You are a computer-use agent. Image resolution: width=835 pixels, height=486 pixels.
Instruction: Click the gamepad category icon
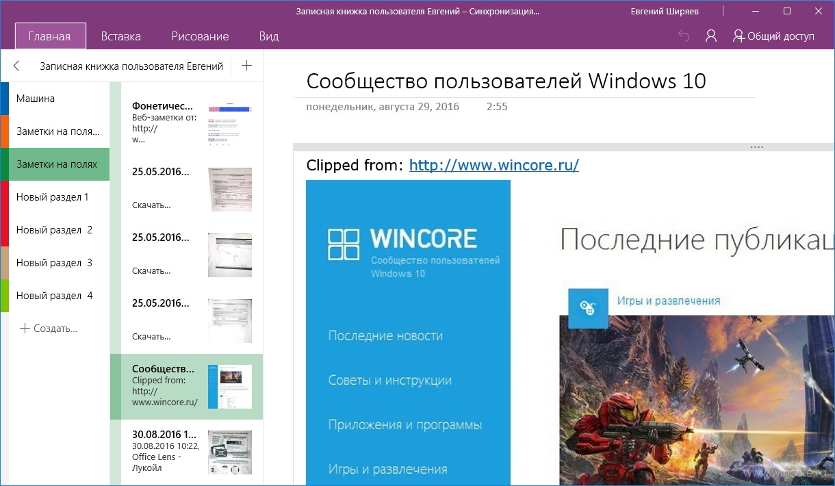(588, 308)
